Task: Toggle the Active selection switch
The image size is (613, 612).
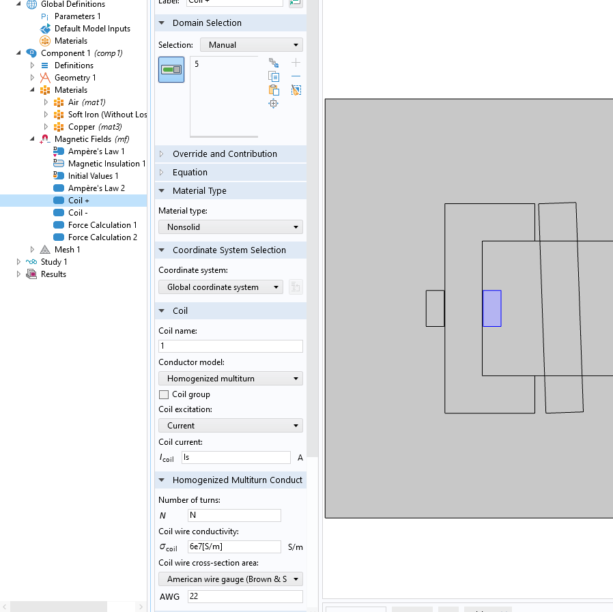Action: (171, 70)
